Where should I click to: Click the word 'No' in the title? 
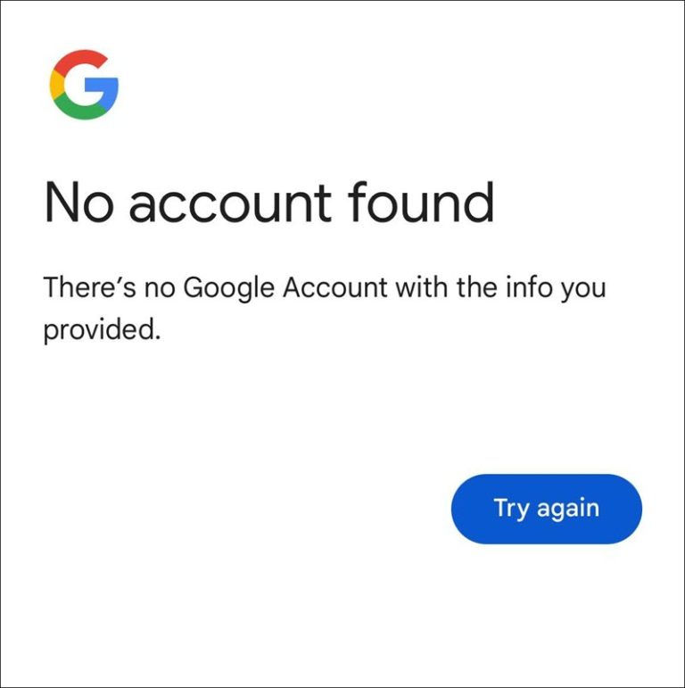pos(79,203)
